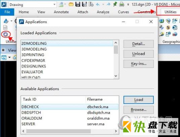Click the globe coordinate system icon
The height and width of the screenshot is (137, 180).
click(161, 21)
